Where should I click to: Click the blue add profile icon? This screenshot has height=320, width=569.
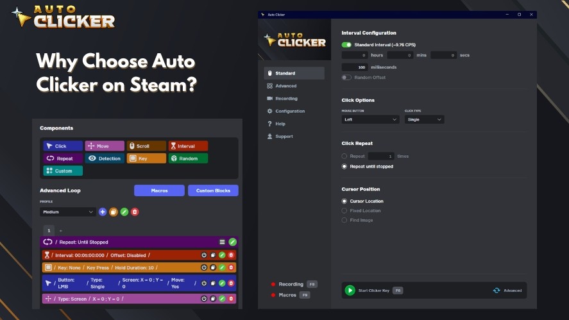point(103,212)
